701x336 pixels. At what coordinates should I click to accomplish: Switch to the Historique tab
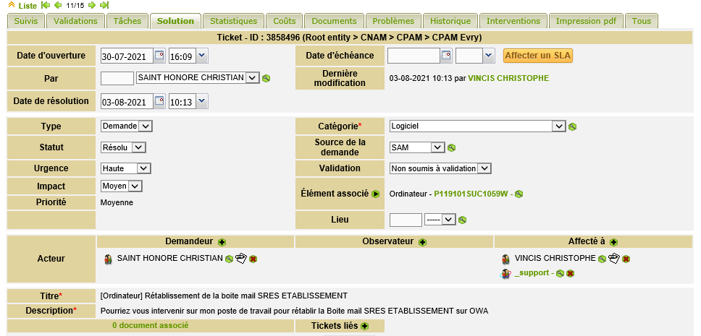tap(450, 21)
